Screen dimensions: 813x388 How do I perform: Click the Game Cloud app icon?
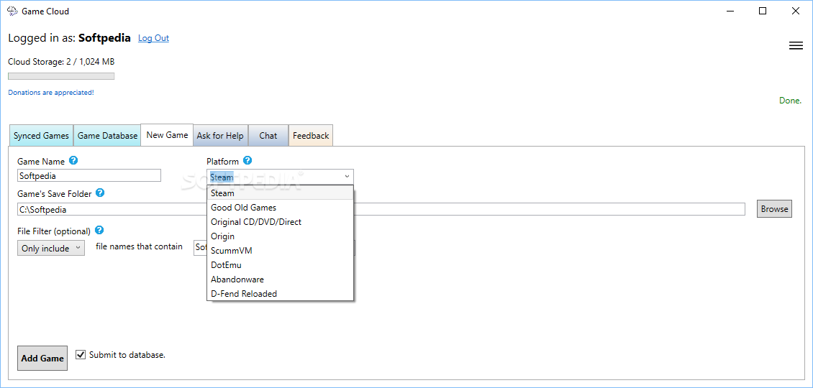(x=12, y=11)
